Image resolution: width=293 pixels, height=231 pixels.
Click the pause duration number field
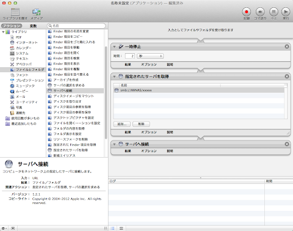click(130, 56)
